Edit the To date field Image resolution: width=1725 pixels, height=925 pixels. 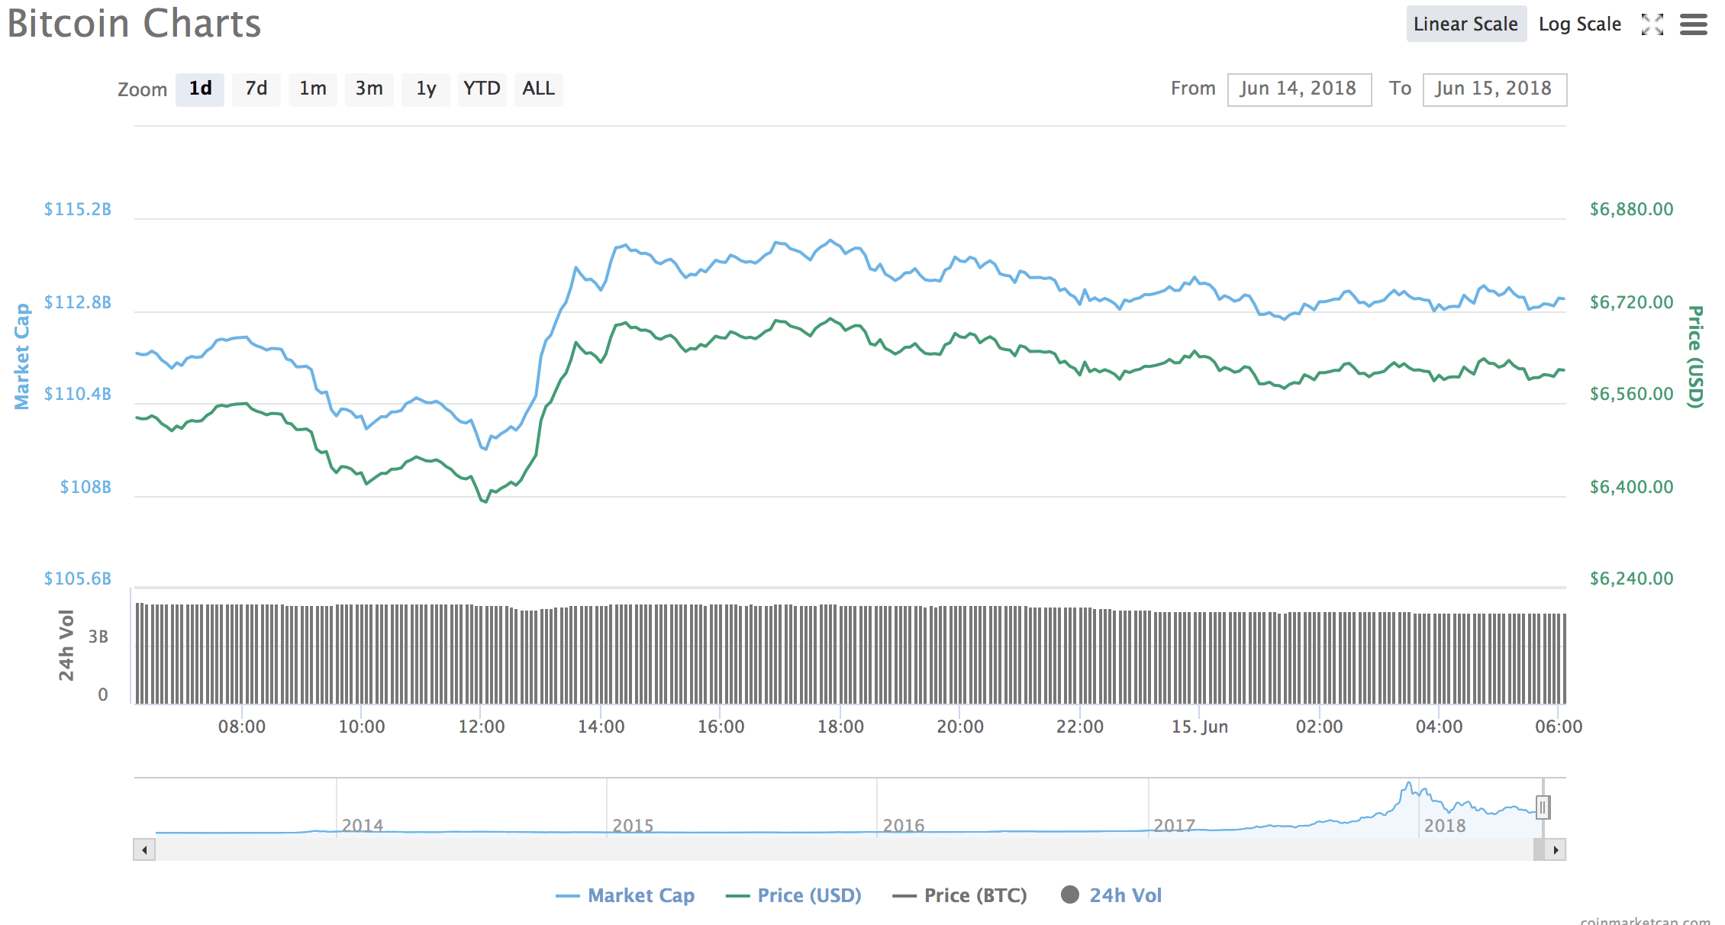[x=1494, y=89]
